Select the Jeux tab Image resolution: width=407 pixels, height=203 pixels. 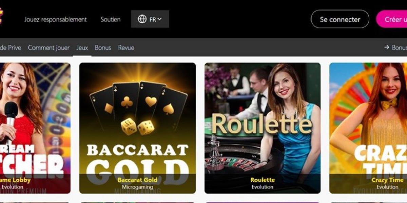click(82, 48)
